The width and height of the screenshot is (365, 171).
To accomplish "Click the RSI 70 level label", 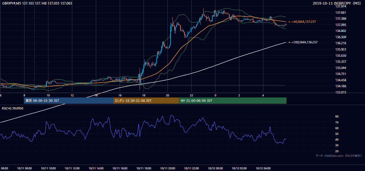I will pos(337,122).
